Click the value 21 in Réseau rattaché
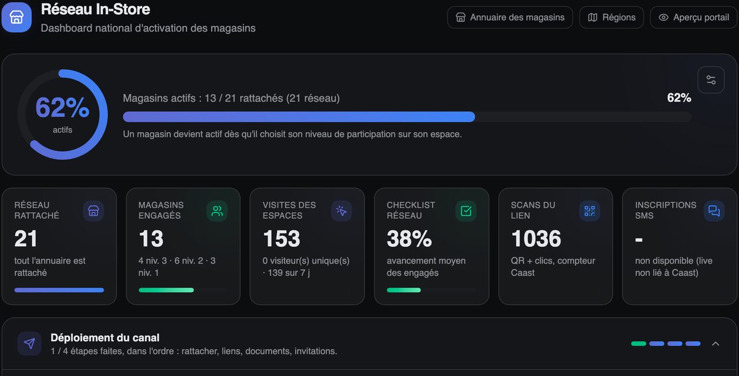The height and width of the screenshot is (376, 739). 26,239
